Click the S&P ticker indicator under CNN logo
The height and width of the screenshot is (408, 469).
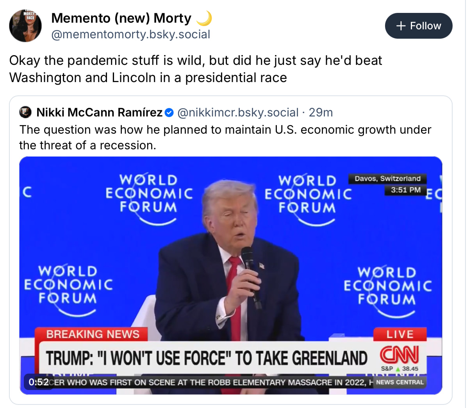[x=399, y=369]
